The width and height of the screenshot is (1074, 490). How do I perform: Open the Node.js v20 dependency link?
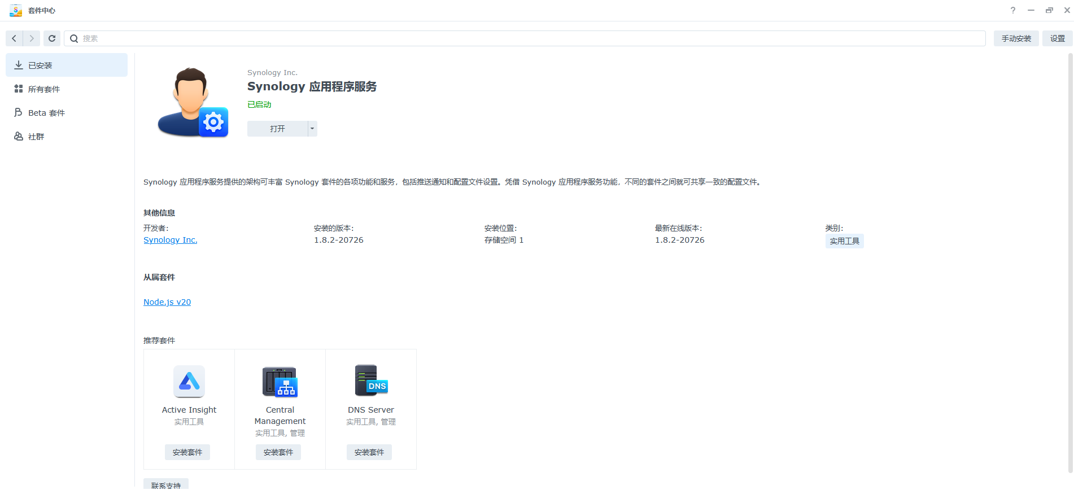click(x=167, y=302)
